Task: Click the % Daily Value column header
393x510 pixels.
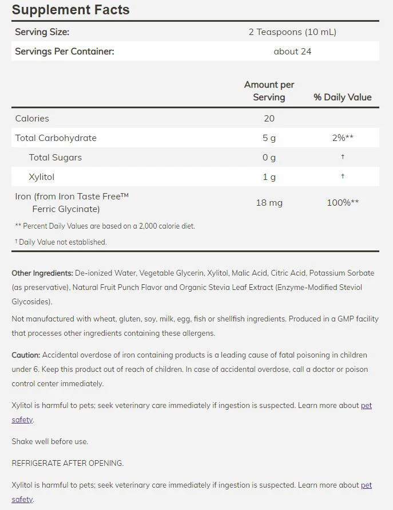Action: pos(343,97)
